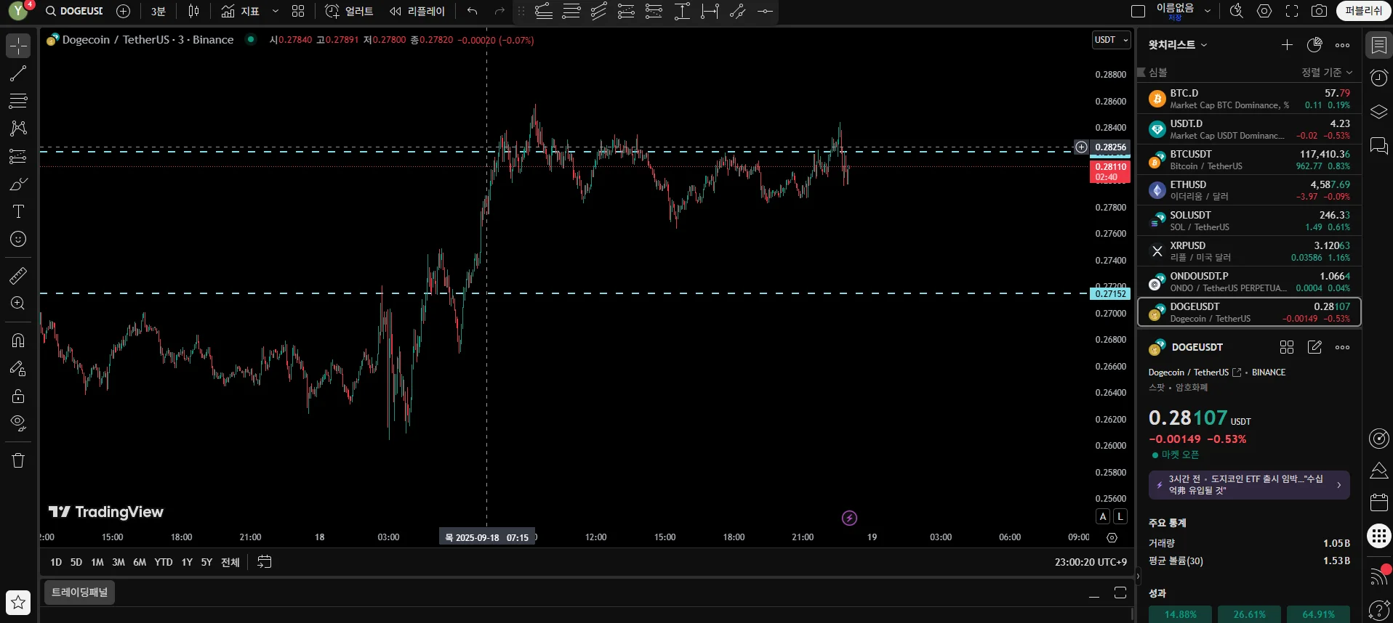Toggle auto scale with the A button
This screenshot has width=1393, height=623.
pyautogui.click(x=1103, y=516)
